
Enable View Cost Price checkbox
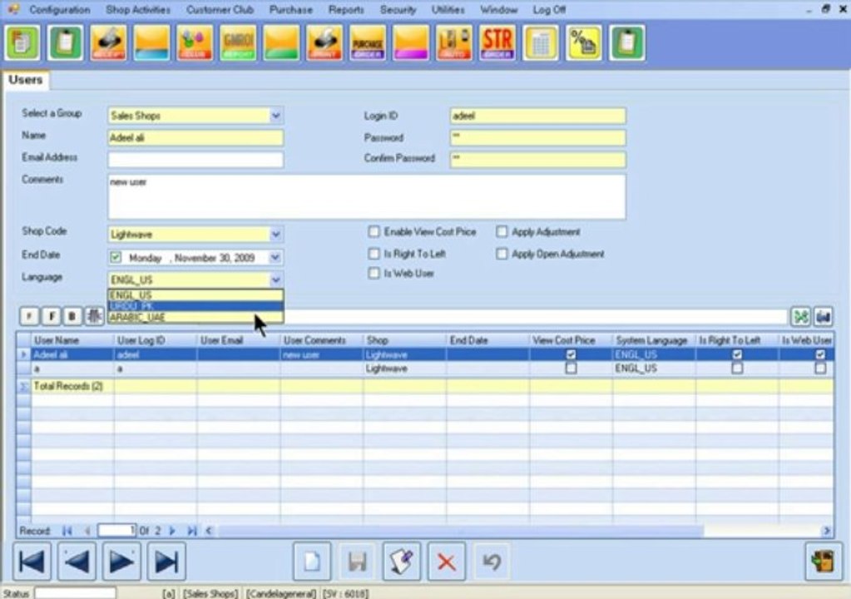tap(374, 231)
